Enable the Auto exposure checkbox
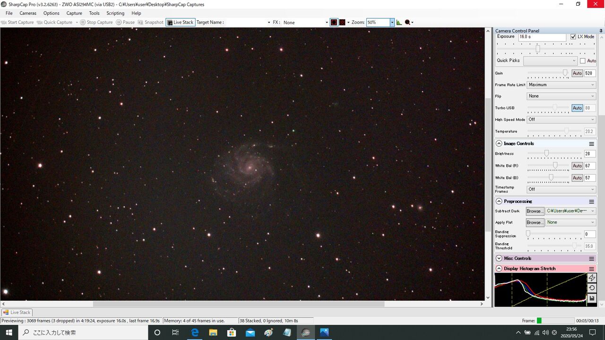Image resolution: width=605 pixels, height=340 pixels. pos(582,60)
